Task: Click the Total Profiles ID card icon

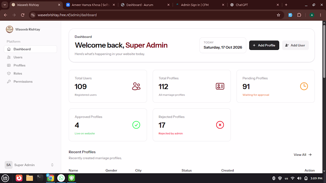Action: [220, 86]
